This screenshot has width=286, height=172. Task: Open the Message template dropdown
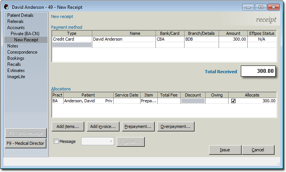click(98, 142)
